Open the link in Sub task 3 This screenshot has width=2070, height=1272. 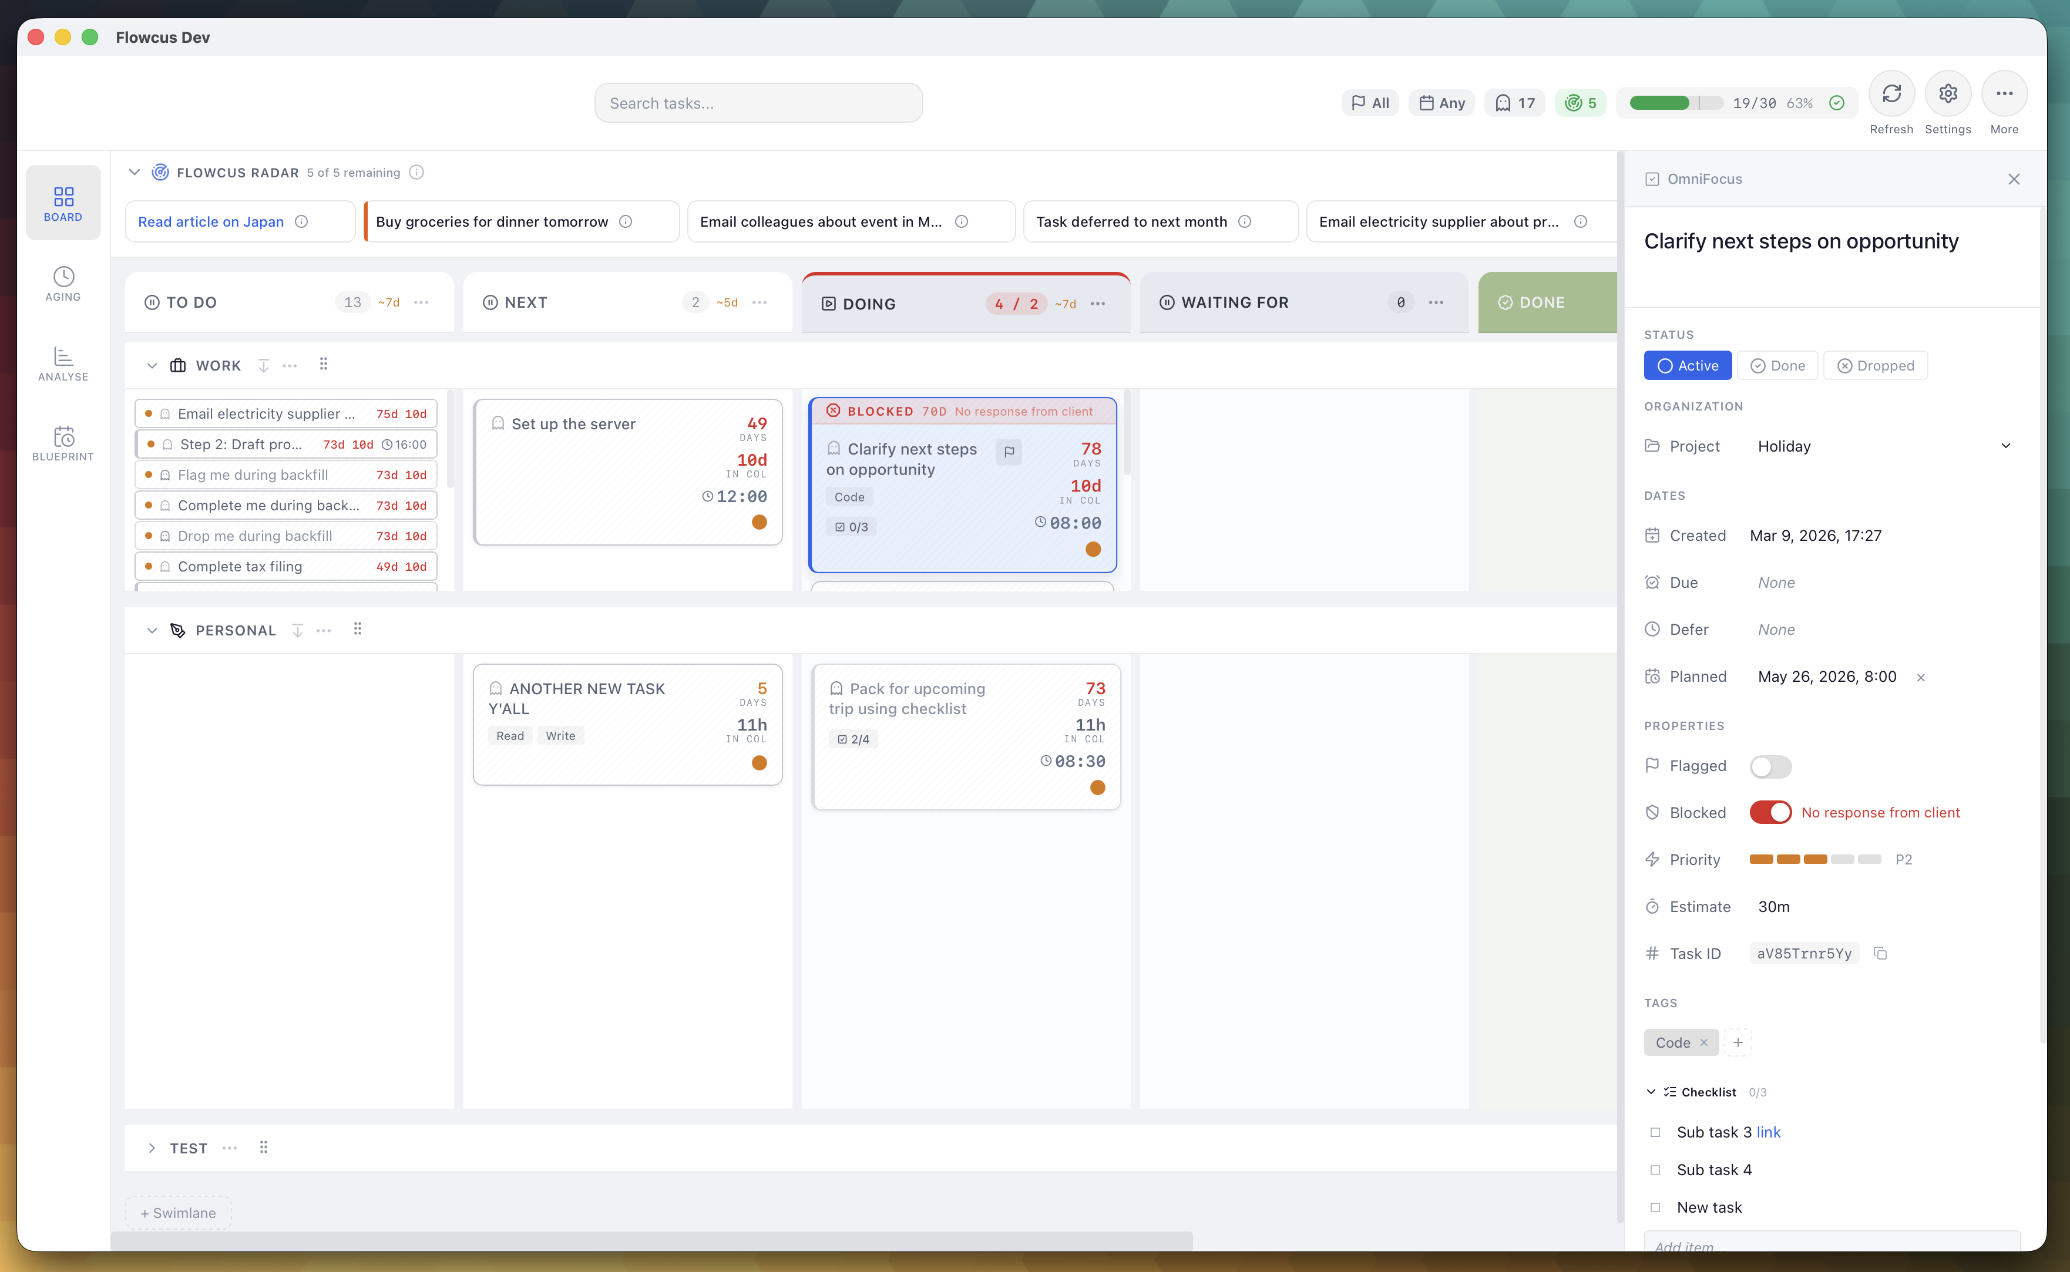tap(1768, 1132)
